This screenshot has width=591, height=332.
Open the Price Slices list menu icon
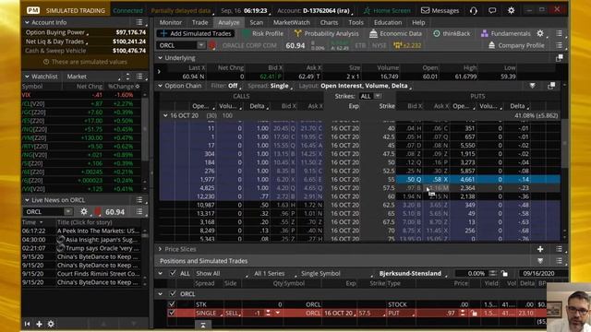559,249
